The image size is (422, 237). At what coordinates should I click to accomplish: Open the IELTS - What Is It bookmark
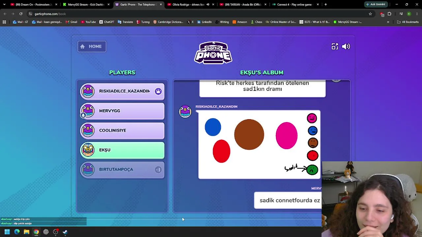point(315,22)
